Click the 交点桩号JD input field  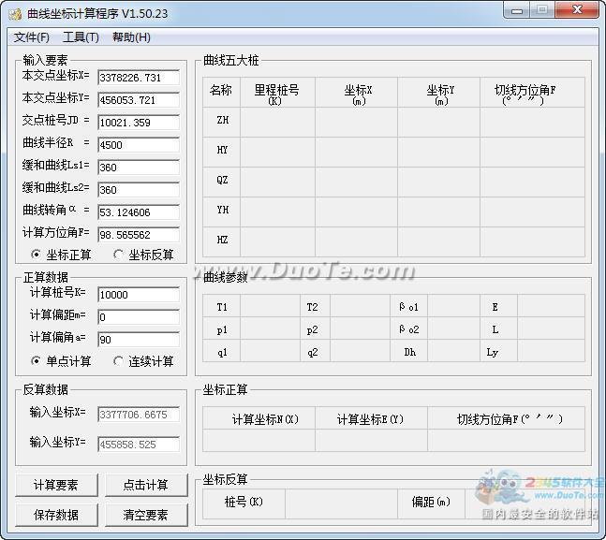click(x=138, y=123)
